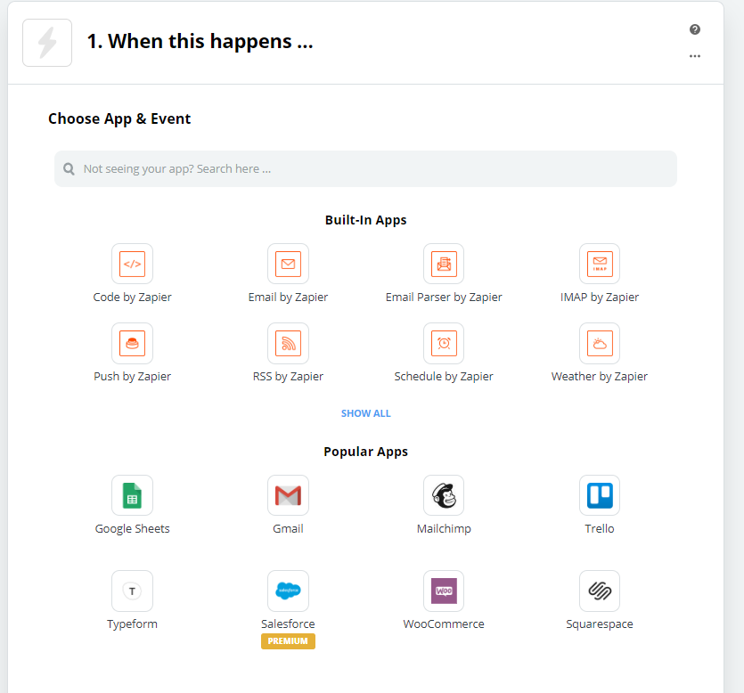
Task: Select Trello from Popular Apps
Action: (599, 495)
